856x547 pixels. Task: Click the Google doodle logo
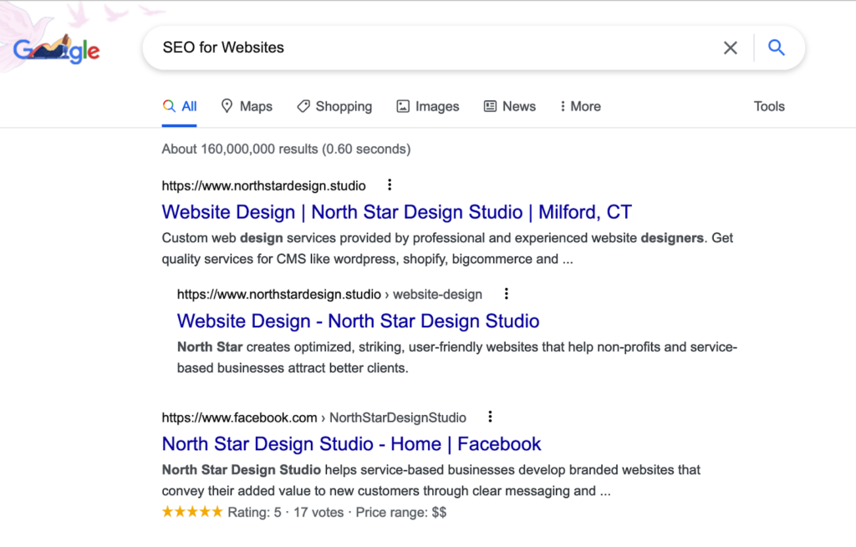[x=57, y=49]
